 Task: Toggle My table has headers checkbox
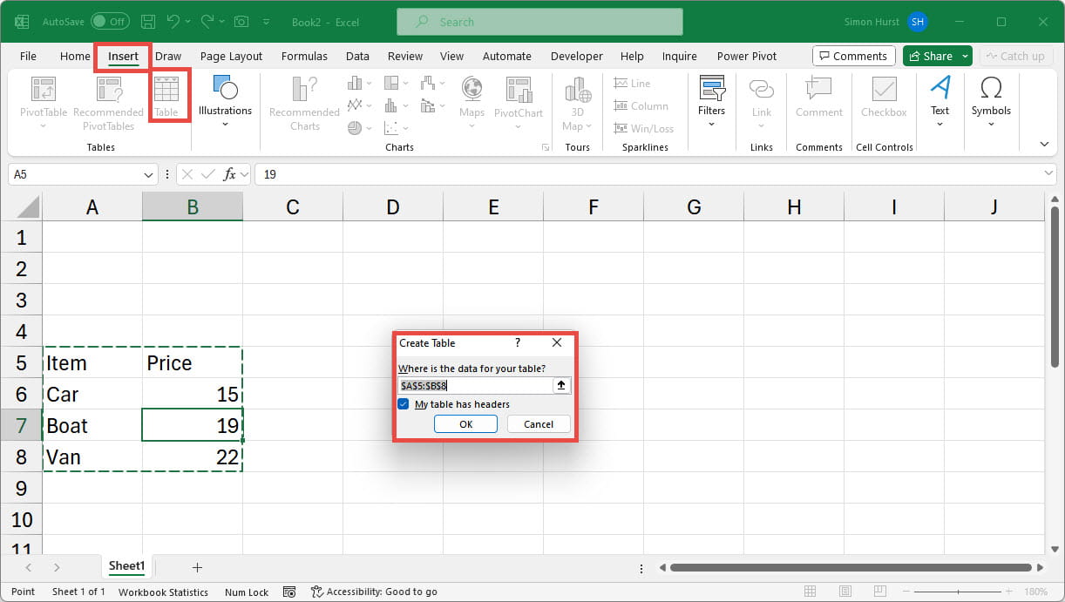pos(404,404)
